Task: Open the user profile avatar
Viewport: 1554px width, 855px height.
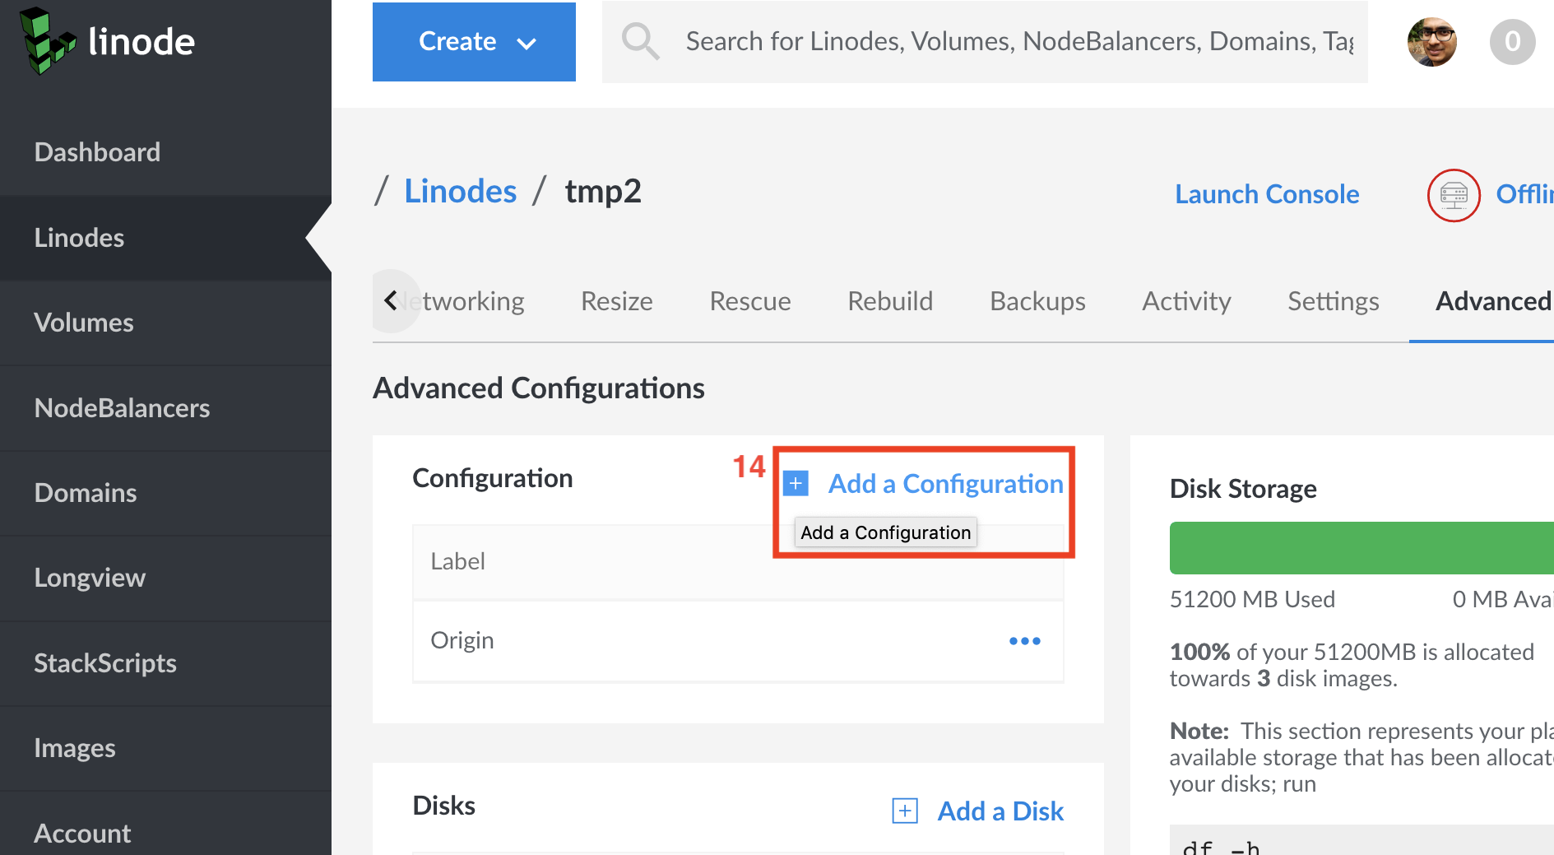Action: pos(1431,41)
